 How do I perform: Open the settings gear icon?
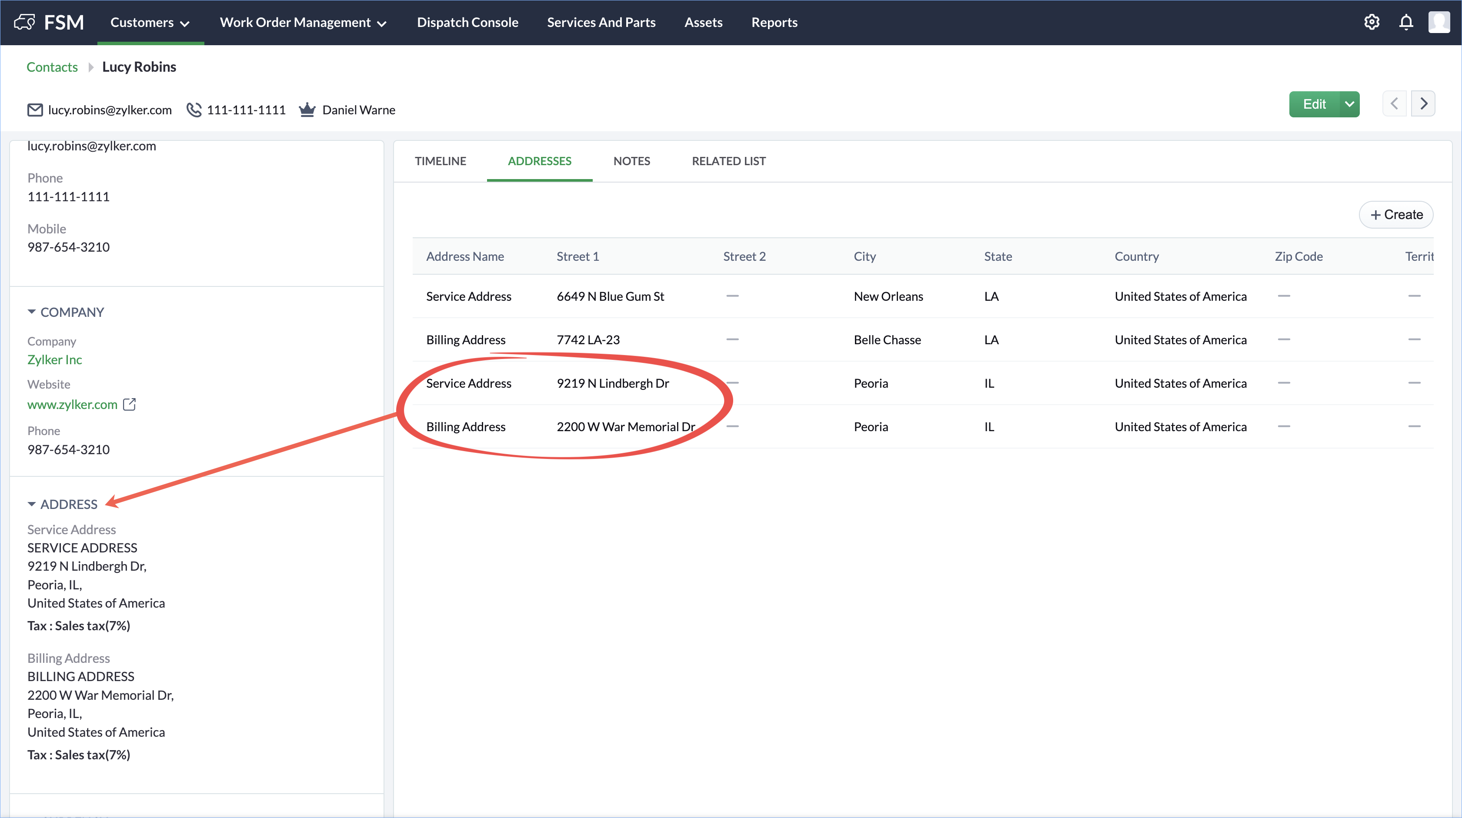coord(1371,22)
